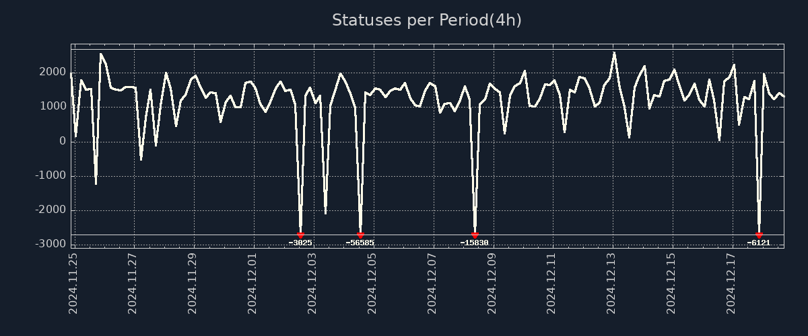The image size is (808, 336).
Task: Select the -1000 y-axis tick label
Action: coord(50,175)
